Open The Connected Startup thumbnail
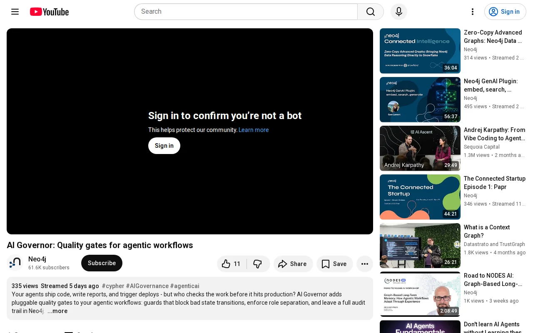The height and width of the screenshot is (333, 533). (x=420, y=197)
